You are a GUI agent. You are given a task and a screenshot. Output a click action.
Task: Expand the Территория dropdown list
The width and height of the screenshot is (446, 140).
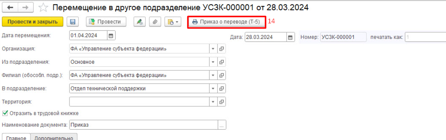(213, 101)
